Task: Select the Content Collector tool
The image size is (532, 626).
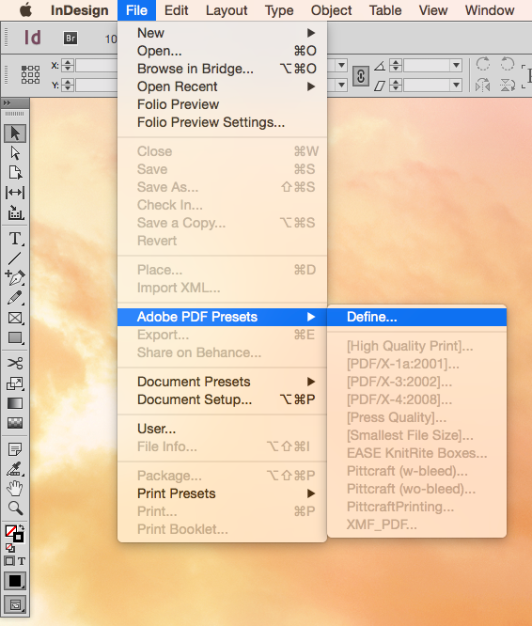Action: point(15,212)
